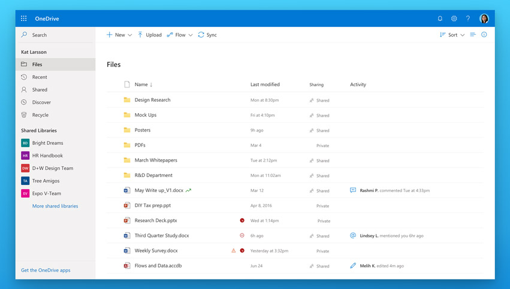Click the Sync button
The image size is (510, 289).
coord(207,35)
